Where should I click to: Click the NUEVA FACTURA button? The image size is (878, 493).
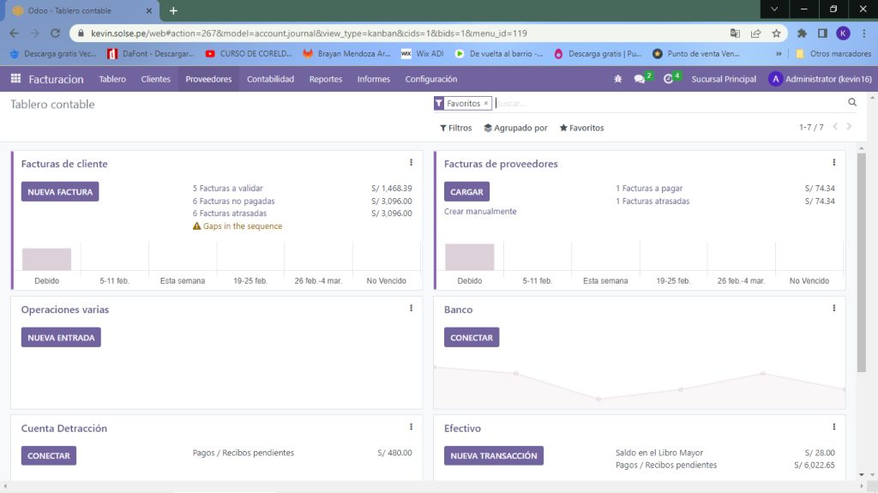click(60, 192)
